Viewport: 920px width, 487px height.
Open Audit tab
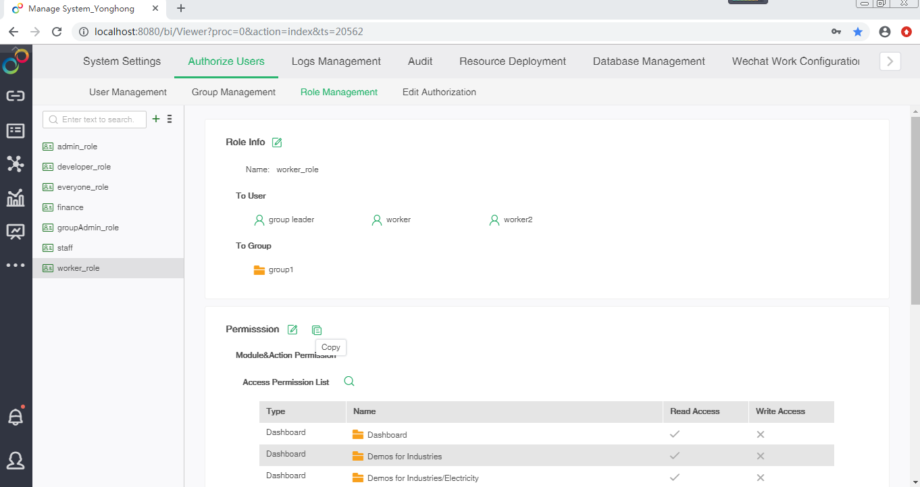(420, 61)
